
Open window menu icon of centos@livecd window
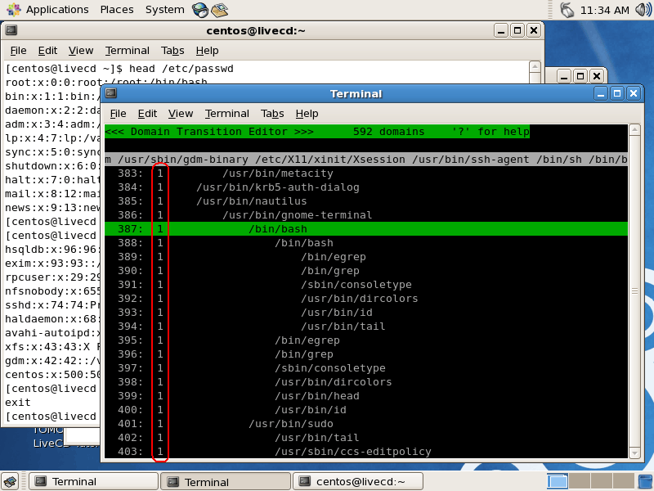(x=11, y=30)
